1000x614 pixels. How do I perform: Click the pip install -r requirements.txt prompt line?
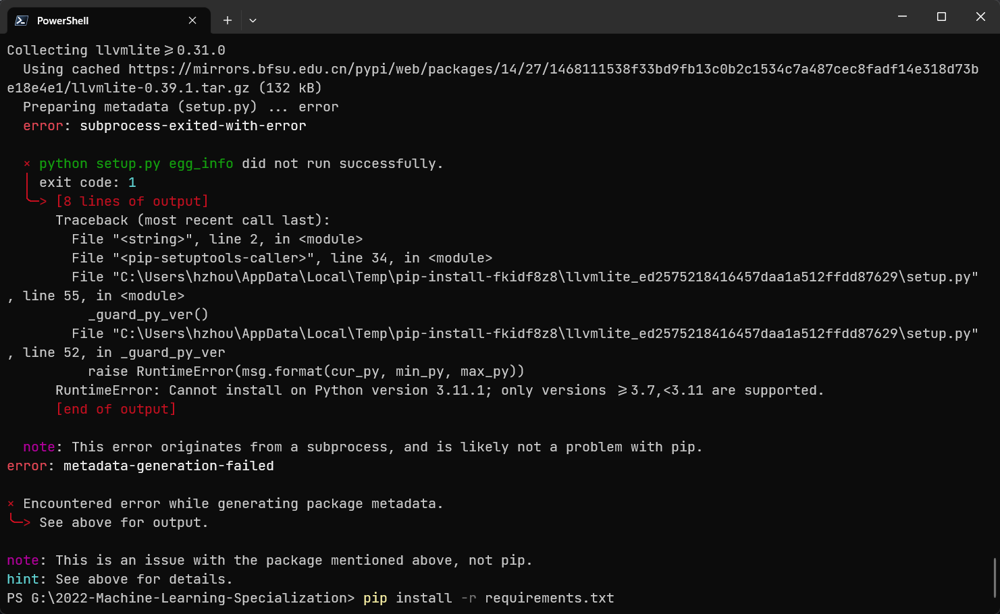[311, 598]
